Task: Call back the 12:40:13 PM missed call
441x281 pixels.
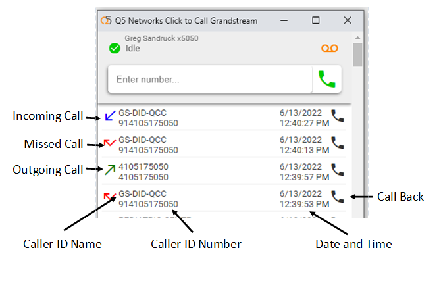Action: click(338, 143)
